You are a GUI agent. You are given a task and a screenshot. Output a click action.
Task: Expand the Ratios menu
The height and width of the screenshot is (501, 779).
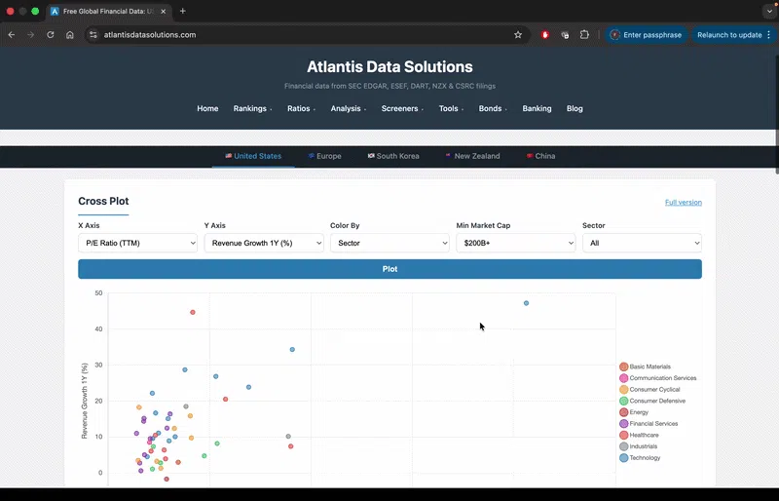(x=301, y=108)
